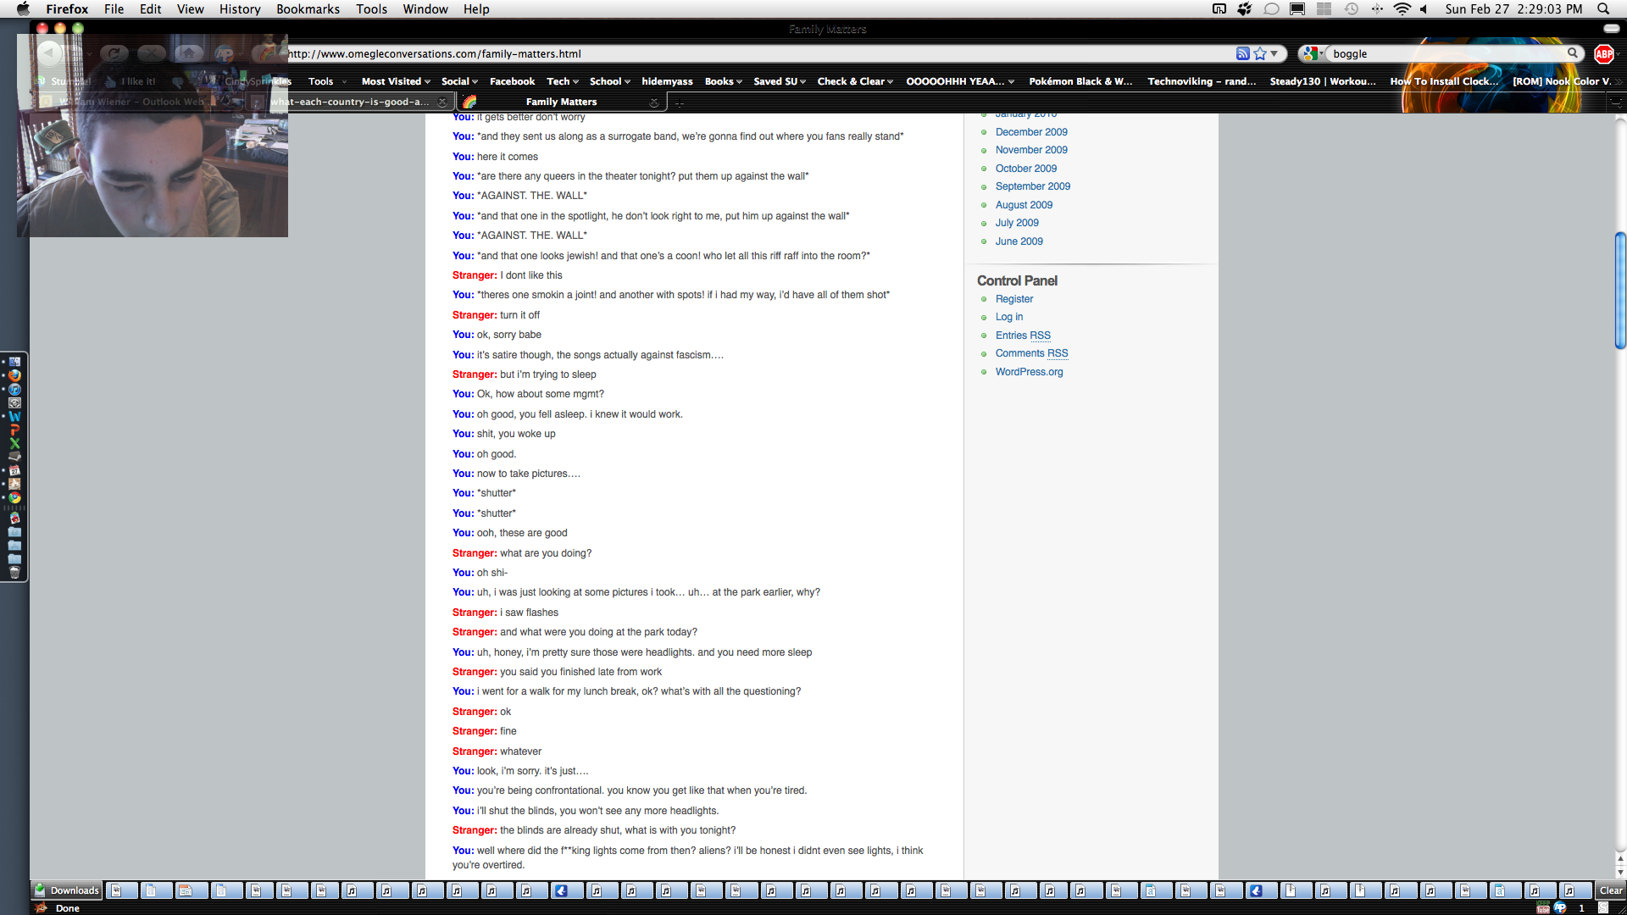Open the Bookmarks menu
The image size is (1627, 915).
click(x=308, y=8)
